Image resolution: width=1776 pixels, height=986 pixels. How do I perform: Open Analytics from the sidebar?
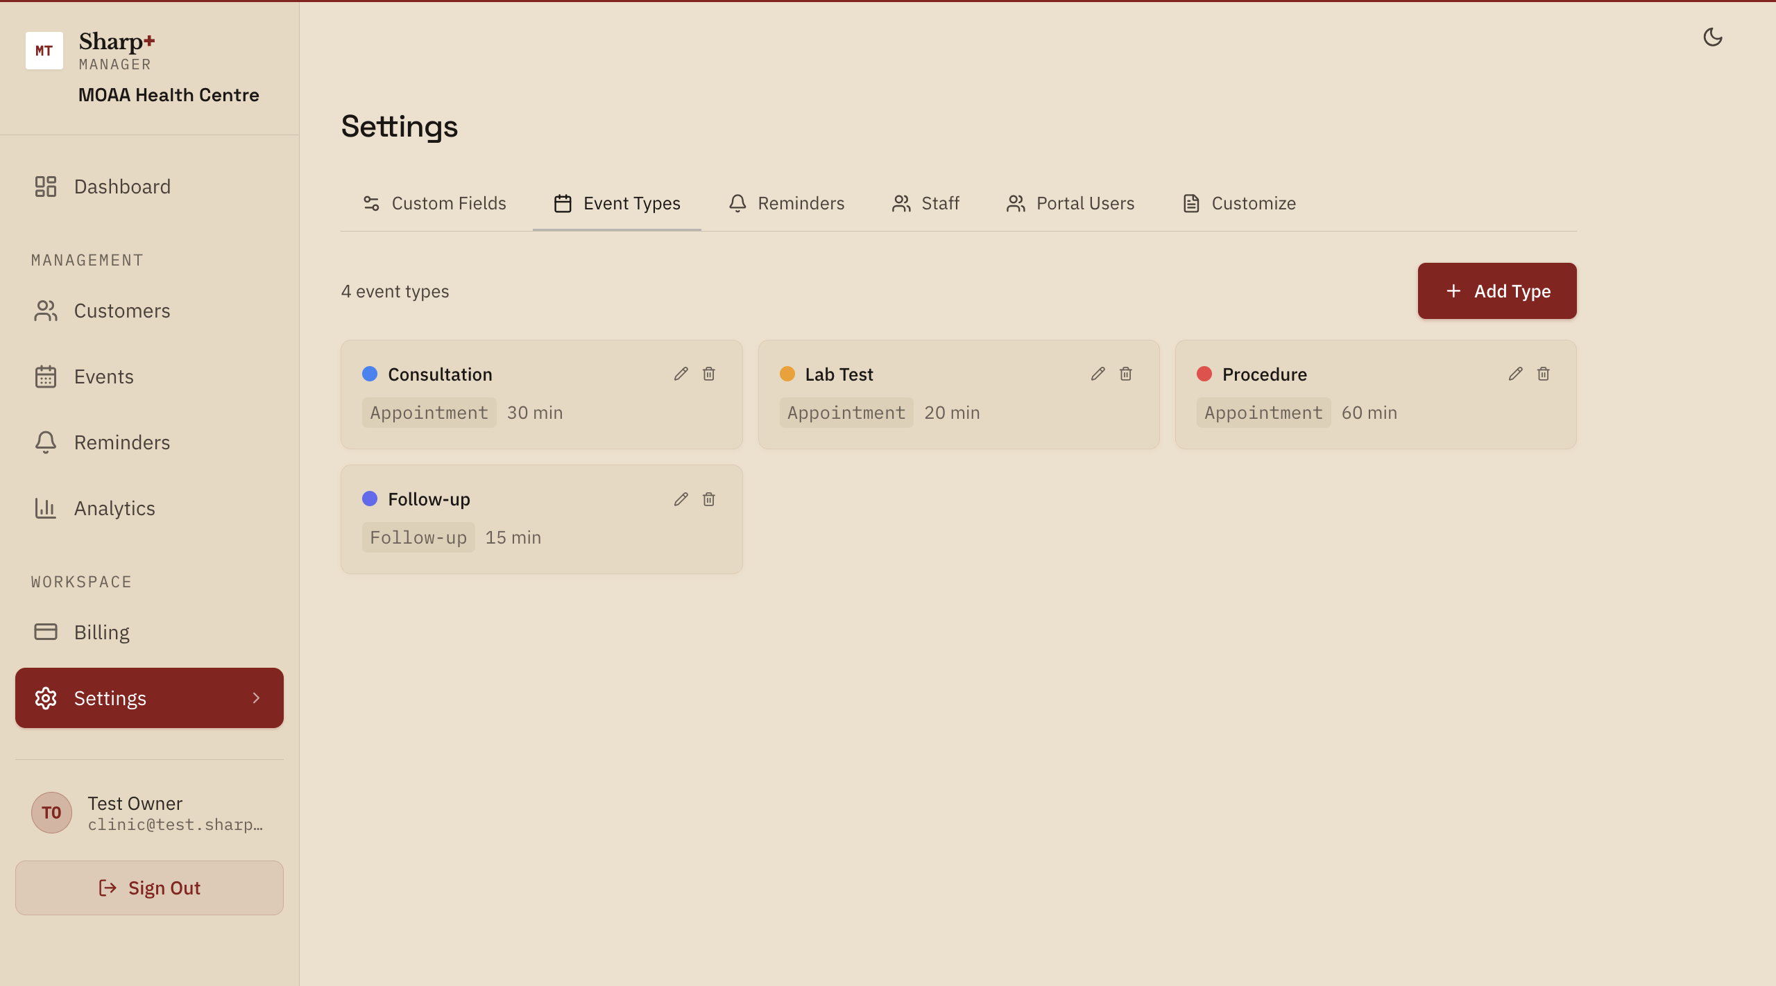click(114, 508)
